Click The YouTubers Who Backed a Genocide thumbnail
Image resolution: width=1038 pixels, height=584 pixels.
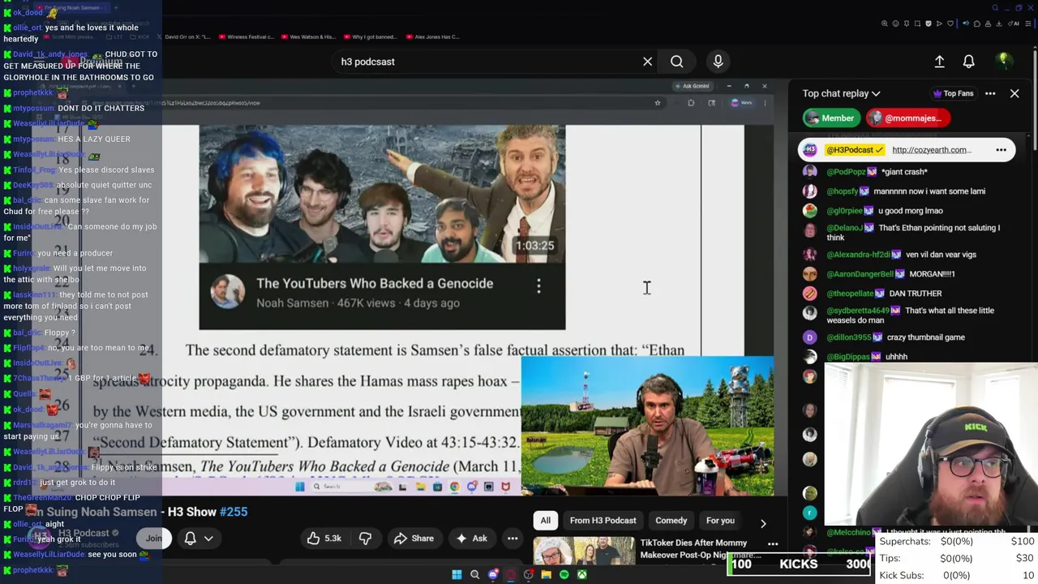coord(382,194)
